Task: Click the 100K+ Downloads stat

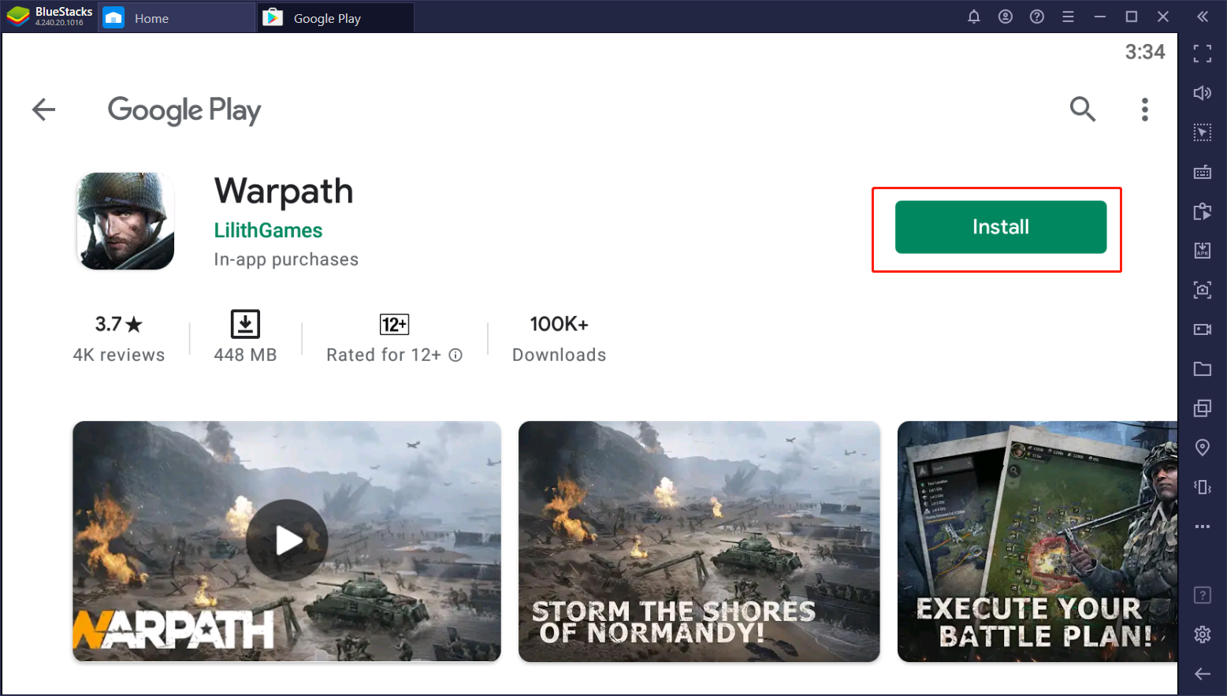Action: click(x=559, y=339)
